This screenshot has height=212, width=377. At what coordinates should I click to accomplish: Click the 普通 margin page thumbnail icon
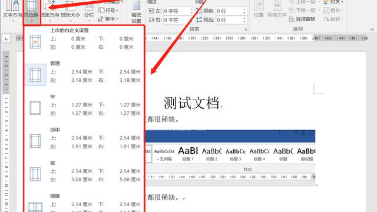[35, 75]
